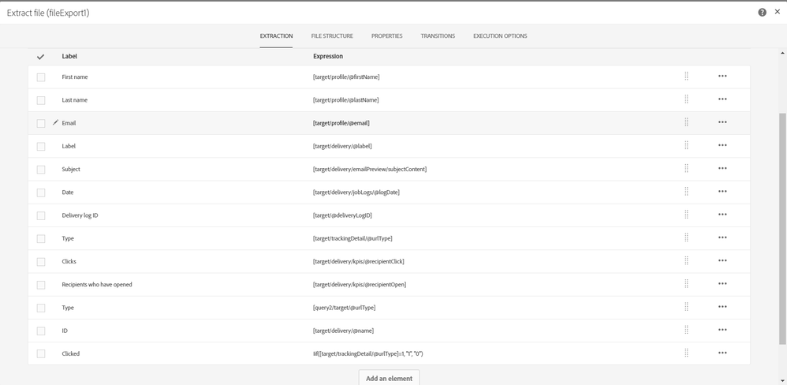Open the three-dot menu for Clicked row
787x385 pixels.
[722, 353]
